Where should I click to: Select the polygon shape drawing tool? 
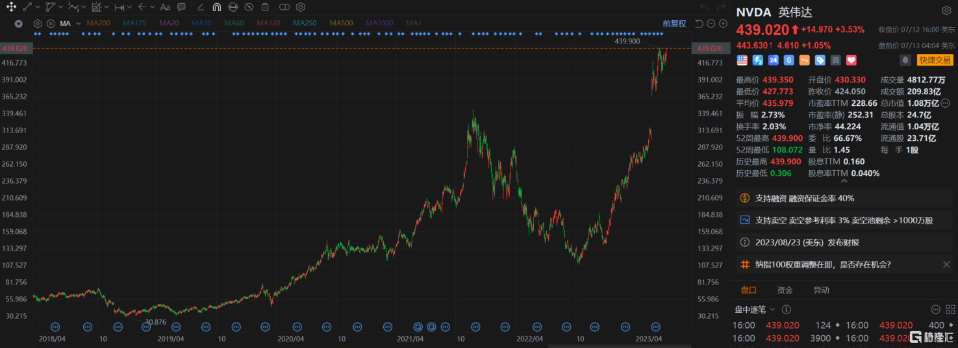pos(51,7)
